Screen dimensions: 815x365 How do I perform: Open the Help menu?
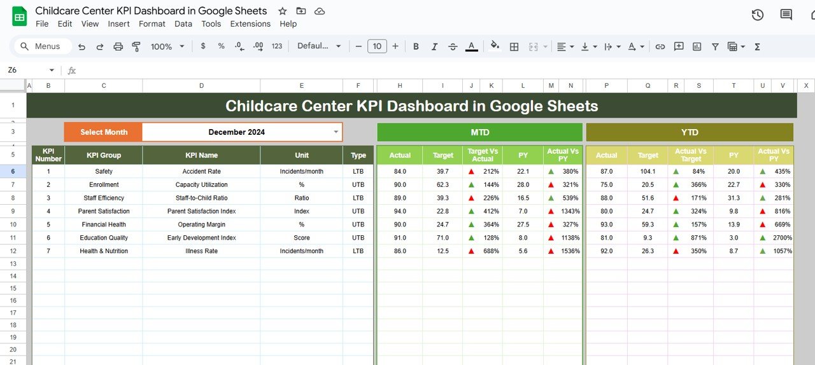pos(288,24)
